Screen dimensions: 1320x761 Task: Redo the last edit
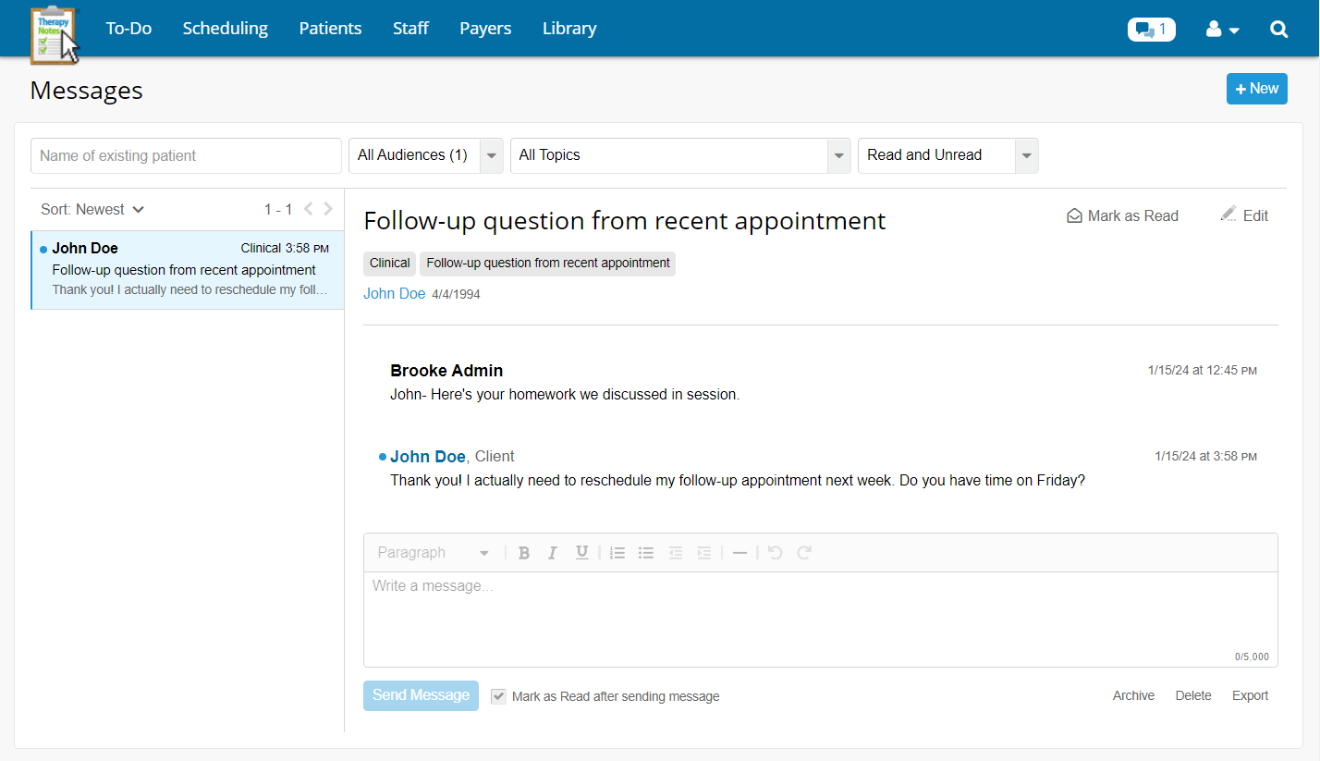pyautogui.click(x=804, y=553)
